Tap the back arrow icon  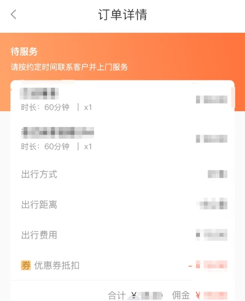pyautogui.click(x=13, y=14)
